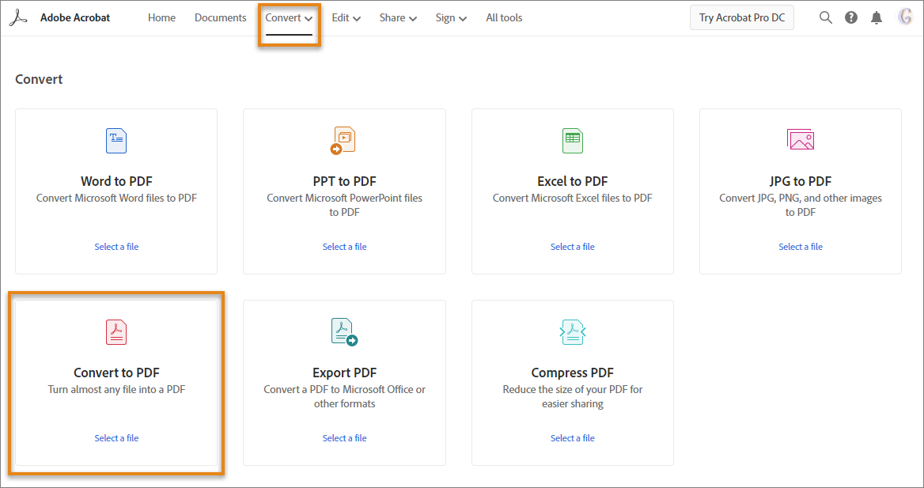Open the Edit dropdown menu
This screenshot has width=924, height=488.
point(346,17)
